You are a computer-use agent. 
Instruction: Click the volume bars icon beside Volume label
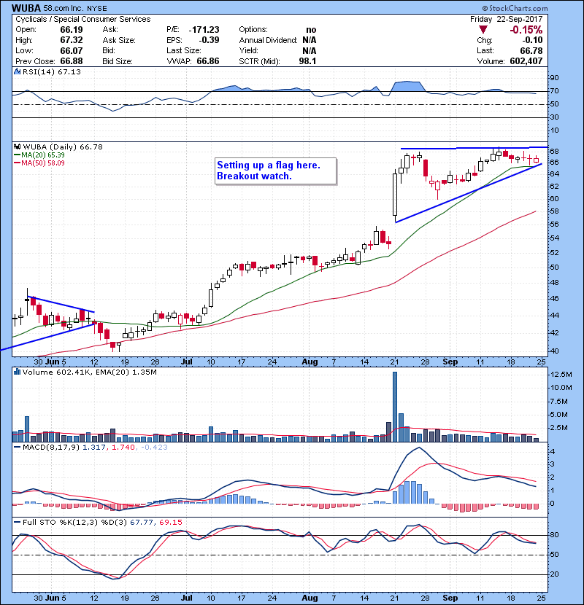click(18, 372)
